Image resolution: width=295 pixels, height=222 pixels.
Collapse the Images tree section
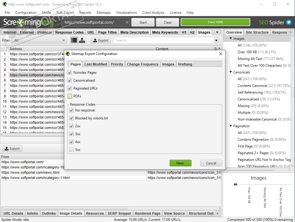(x=231, y=38)
